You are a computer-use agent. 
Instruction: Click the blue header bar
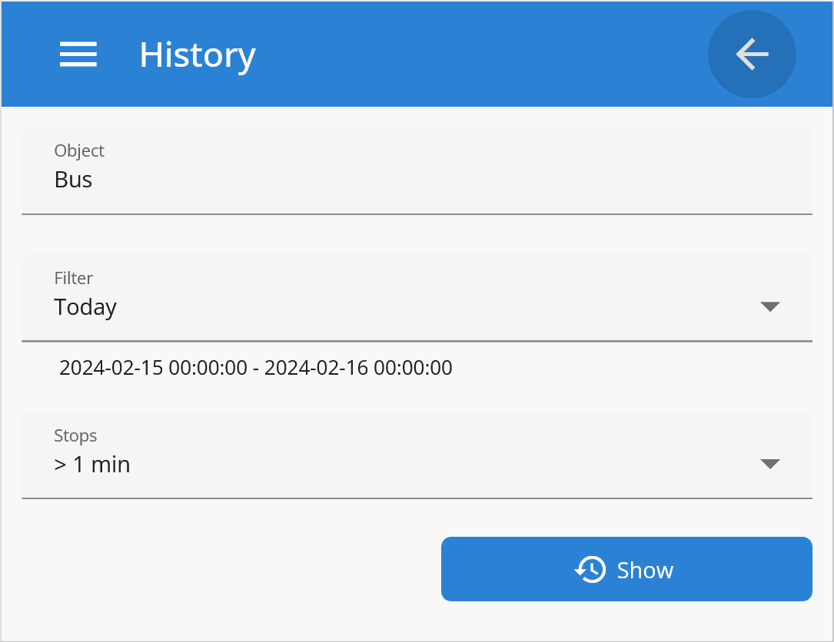point(461,55)
